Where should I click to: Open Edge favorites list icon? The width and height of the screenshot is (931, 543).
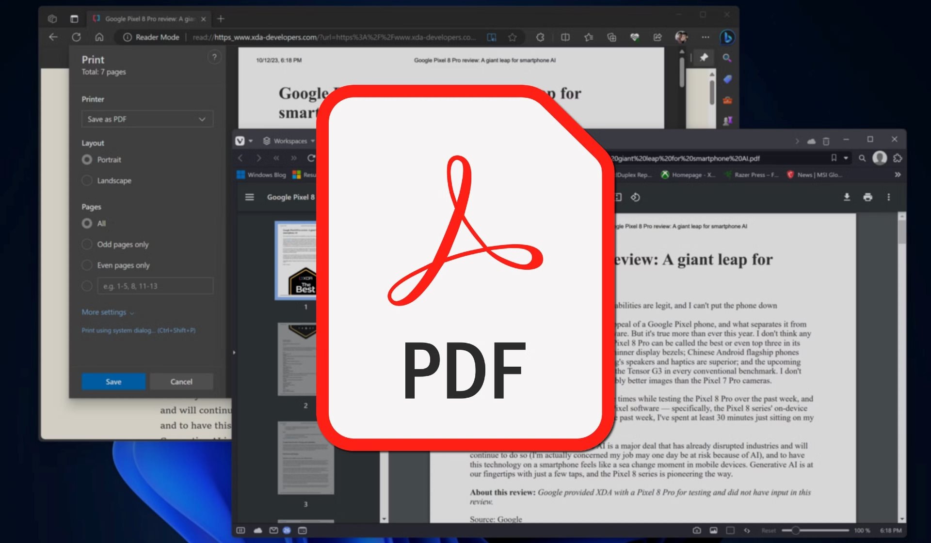point(589,37)
